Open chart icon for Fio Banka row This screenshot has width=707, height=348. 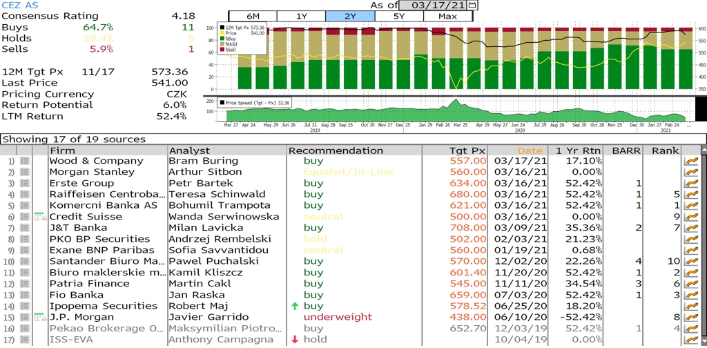click(690, 295)
